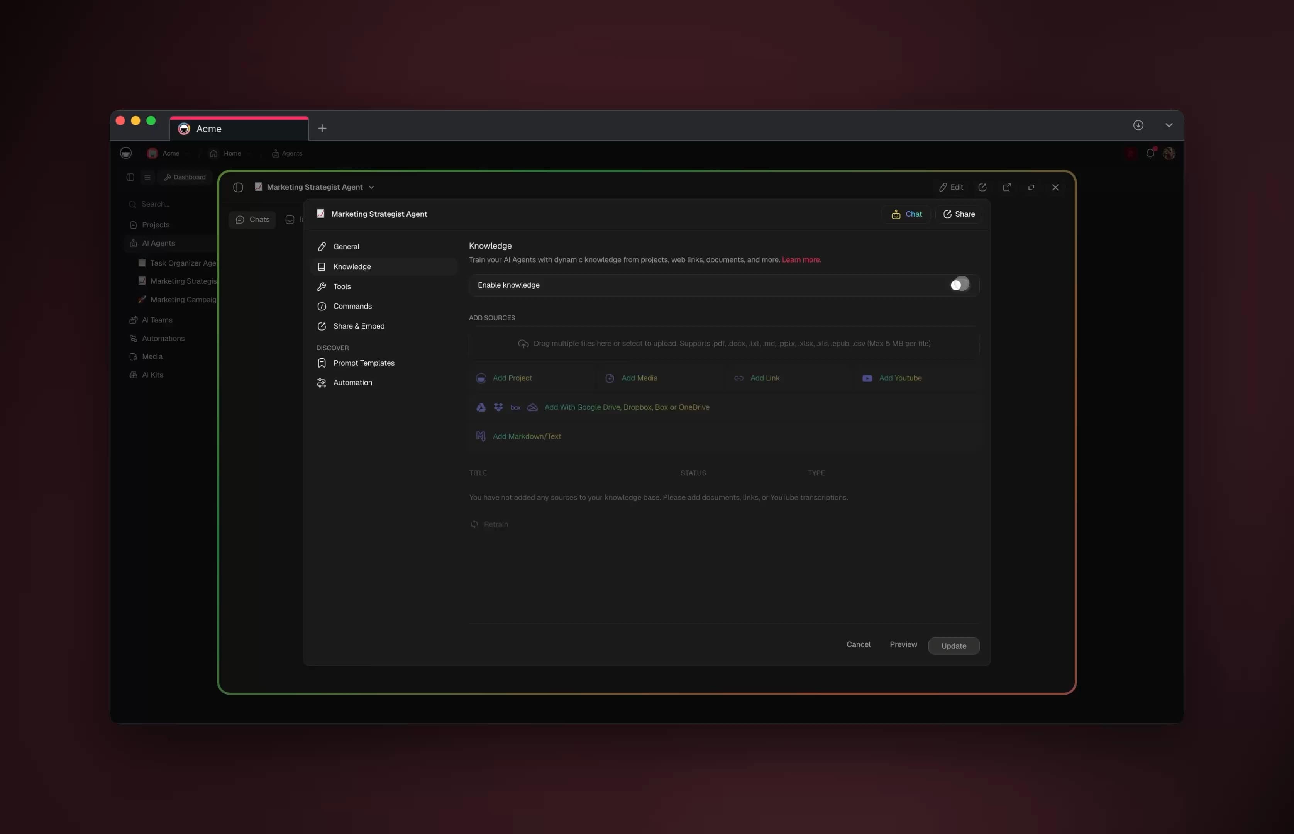Click the Add Project icon
This screenshot has height=834, width=1294.
click(481, 378)
